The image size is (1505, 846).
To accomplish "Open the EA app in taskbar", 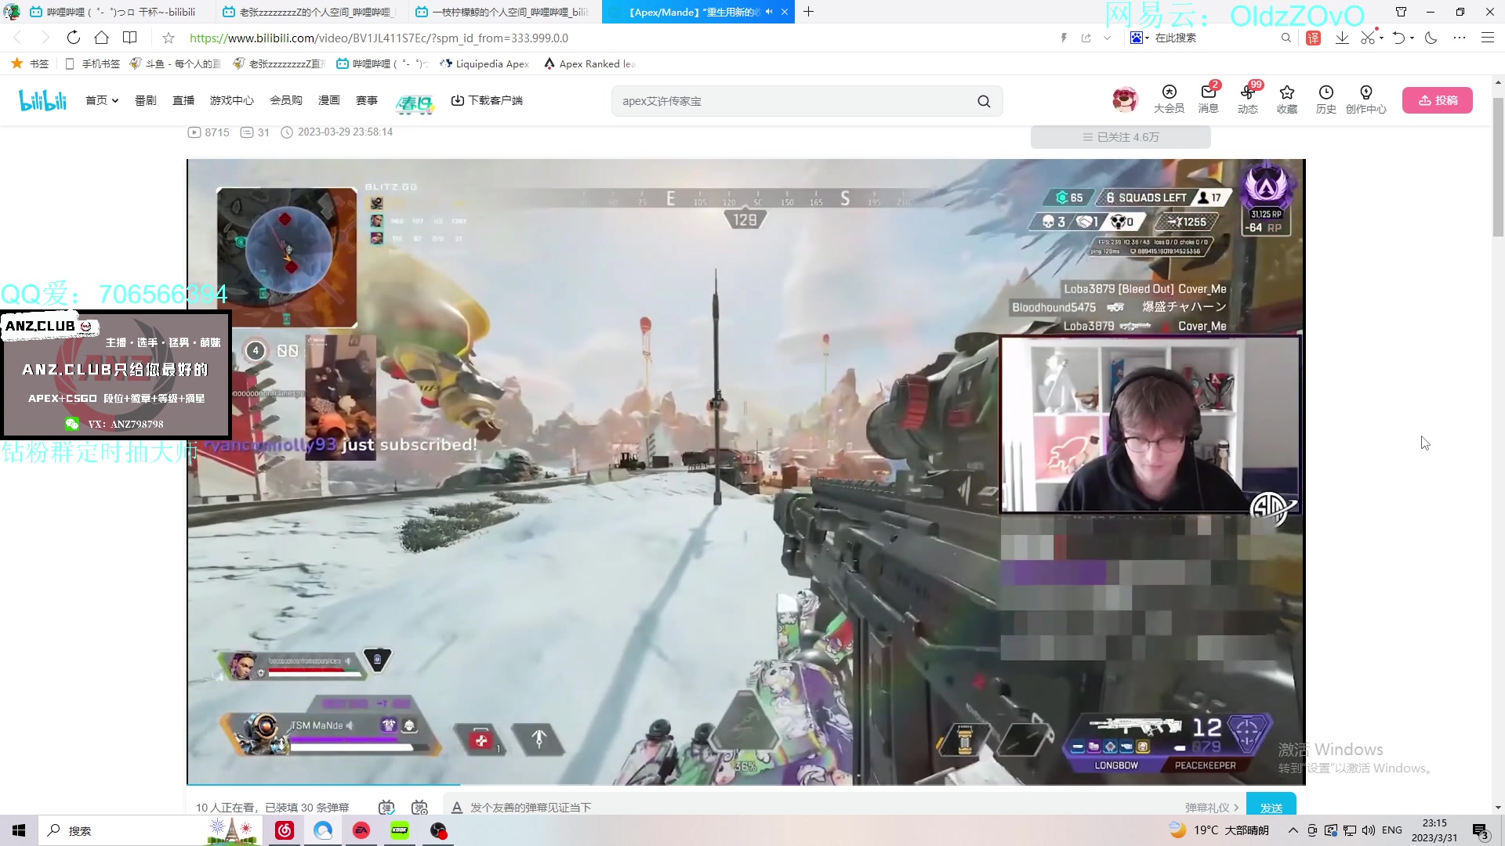I will (x=361, y=830).
